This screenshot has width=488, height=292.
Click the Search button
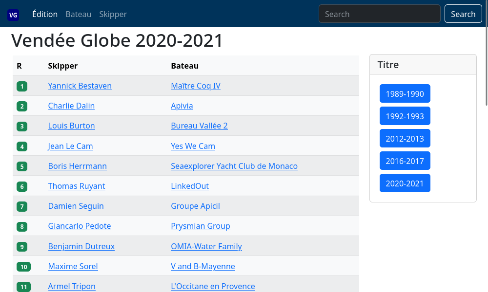coord(463,14)
